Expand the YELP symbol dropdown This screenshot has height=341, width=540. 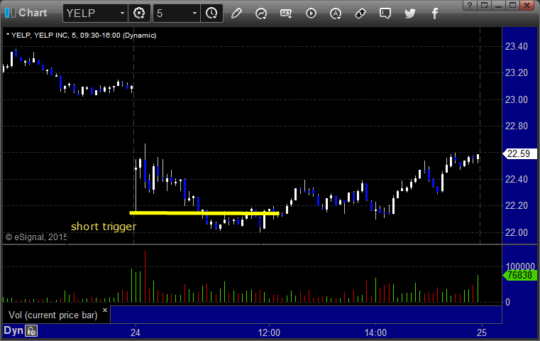coord(122,13)
